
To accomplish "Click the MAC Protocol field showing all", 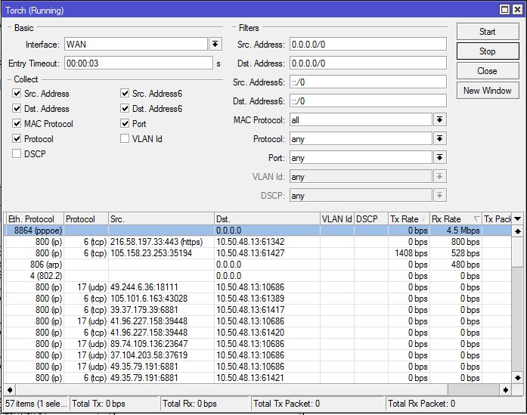I will pyautogui.click(x=361, y=120).
